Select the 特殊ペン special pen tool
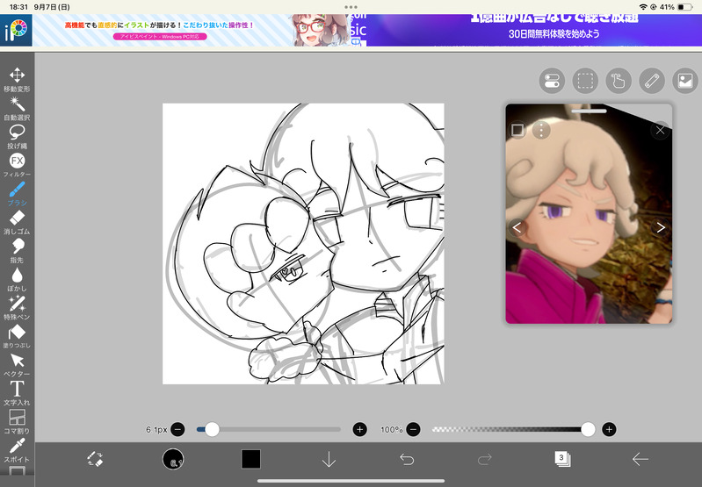Image resolution: width=702 pixels, height=487 pixels. (17, 308)
